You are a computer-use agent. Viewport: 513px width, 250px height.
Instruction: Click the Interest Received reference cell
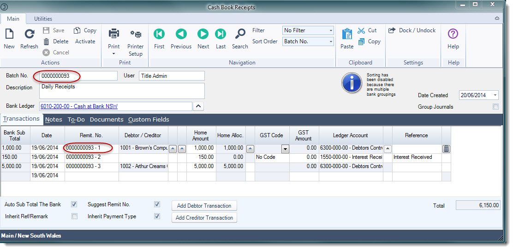point(417,157)
